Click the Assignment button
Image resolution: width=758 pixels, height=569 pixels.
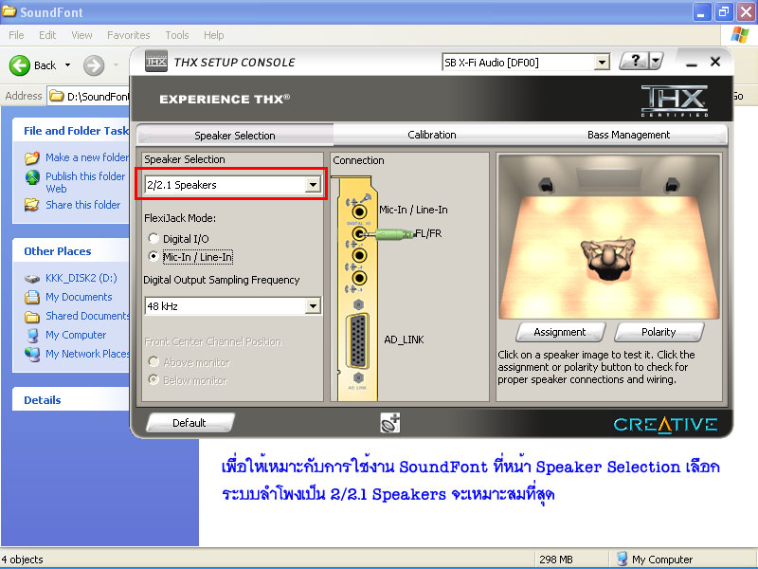(560, 332)
